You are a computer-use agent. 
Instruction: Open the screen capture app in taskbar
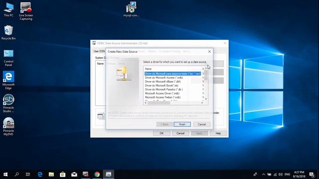click(x=85, y=175)
